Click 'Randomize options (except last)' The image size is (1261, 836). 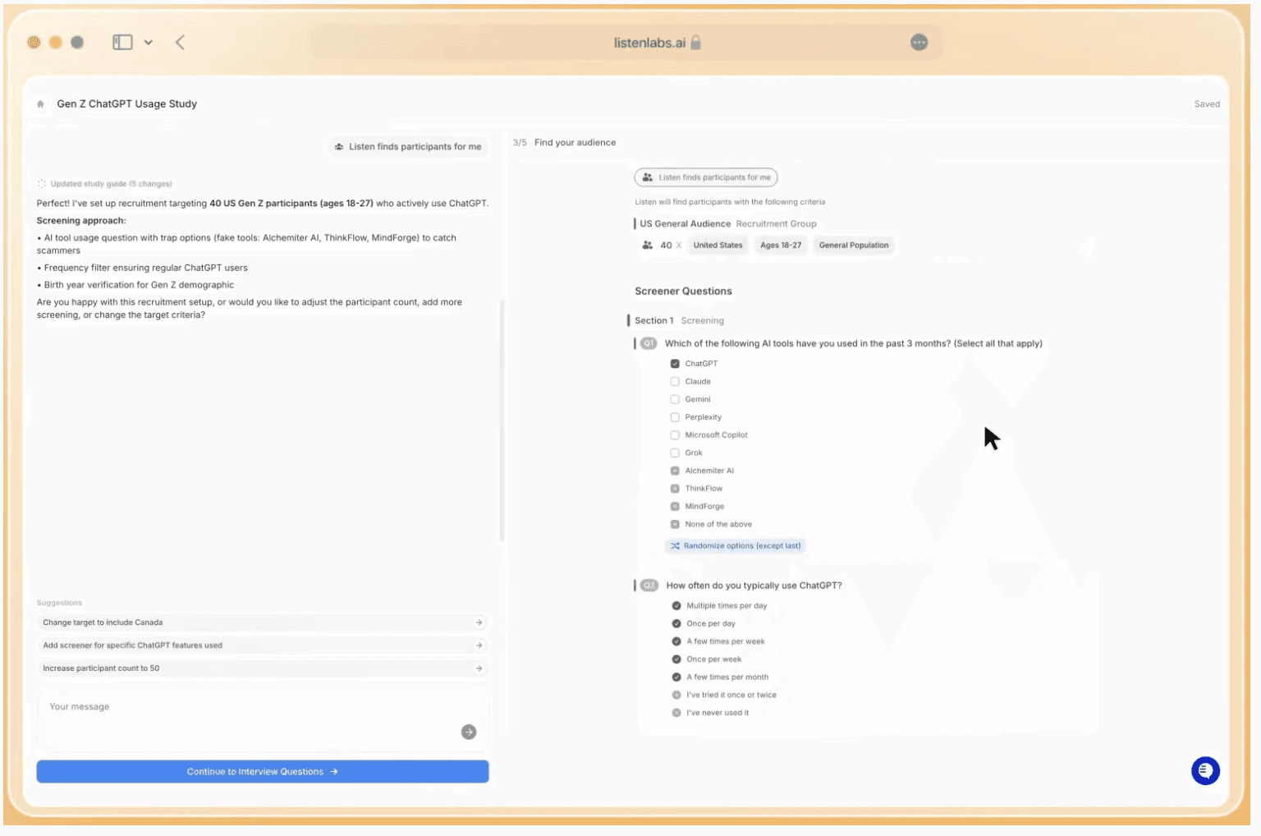[736, 546]
